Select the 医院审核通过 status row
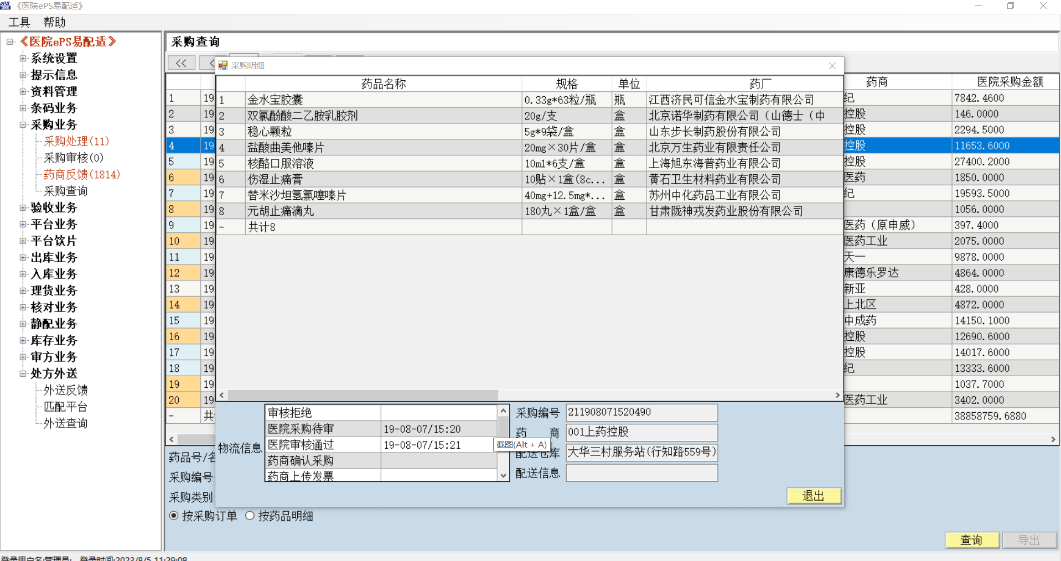 [382, 445]
